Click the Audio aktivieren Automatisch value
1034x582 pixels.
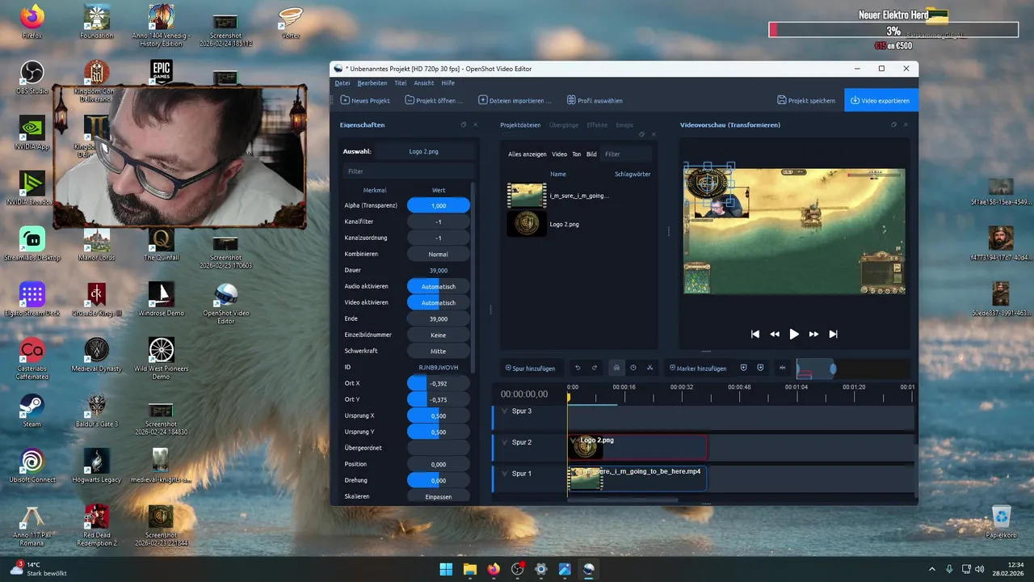tap(439, 286)
